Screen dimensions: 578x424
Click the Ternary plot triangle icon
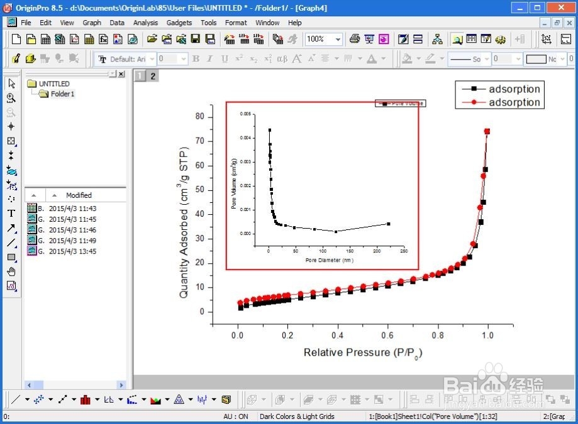(179, 400)
